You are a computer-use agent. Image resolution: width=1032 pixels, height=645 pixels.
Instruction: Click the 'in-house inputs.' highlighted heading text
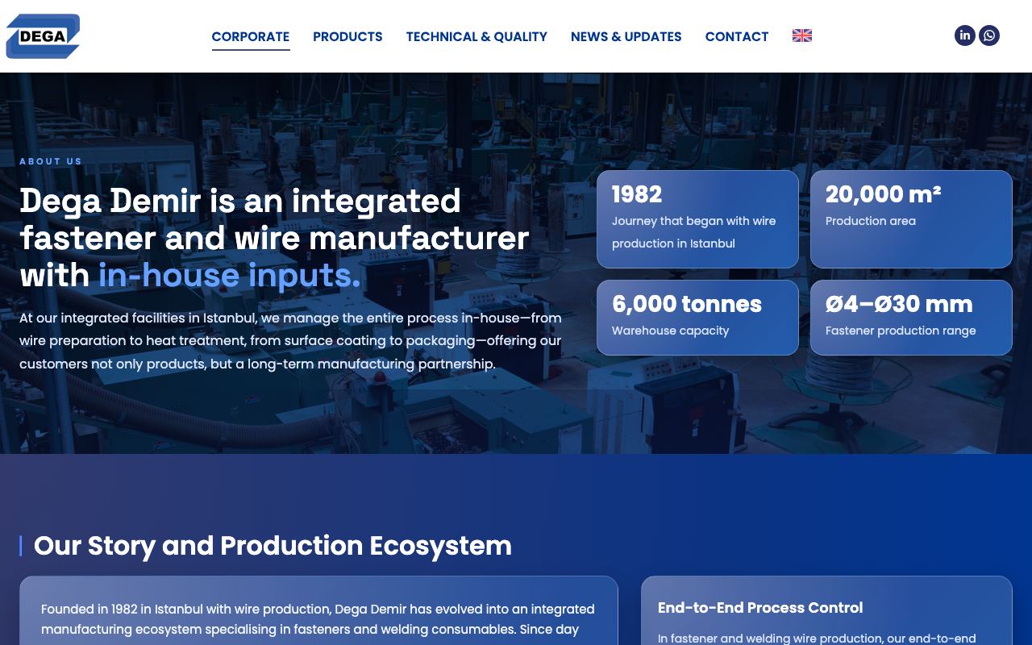pyautogui.click(x=230, y=276)
